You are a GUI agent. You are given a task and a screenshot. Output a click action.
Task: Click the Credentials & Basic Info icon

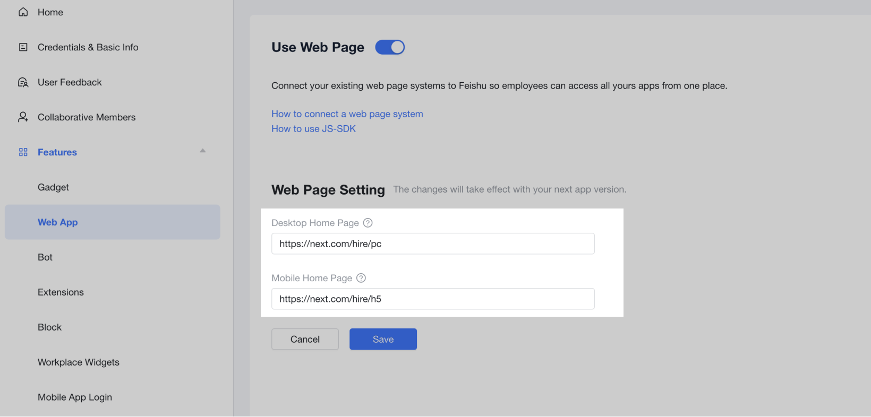(x=23, y=47)
